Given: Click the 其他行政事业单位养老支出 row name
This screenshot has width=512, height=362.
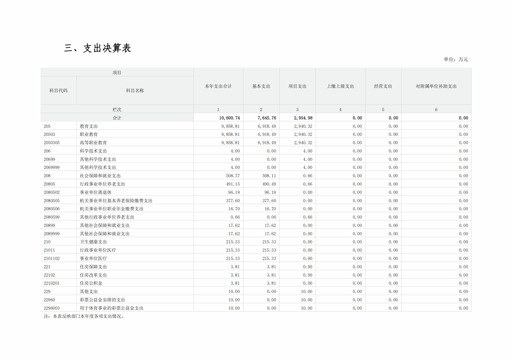Looking at the screenshot, I should coord(107,217).
